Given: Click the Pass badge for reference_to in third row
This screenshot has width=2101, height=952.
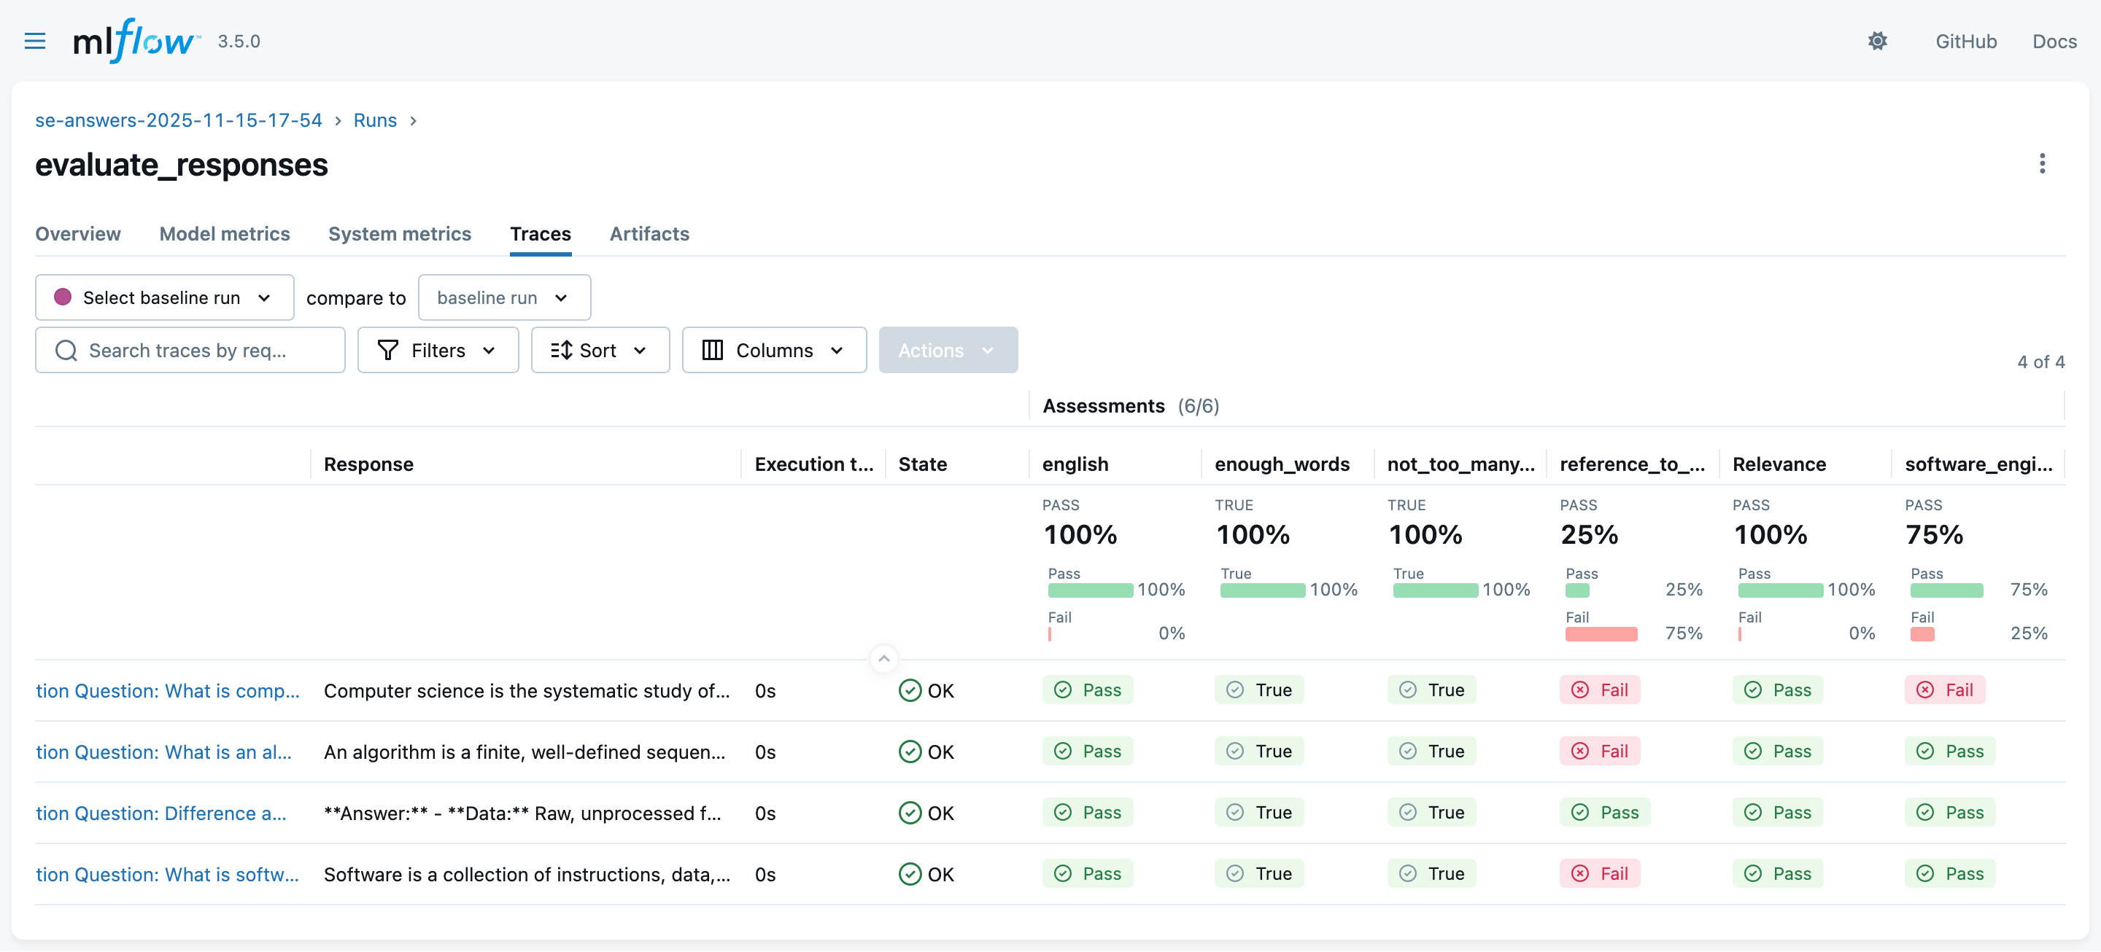Looking at the screenshot, I should coord(1604,813).
